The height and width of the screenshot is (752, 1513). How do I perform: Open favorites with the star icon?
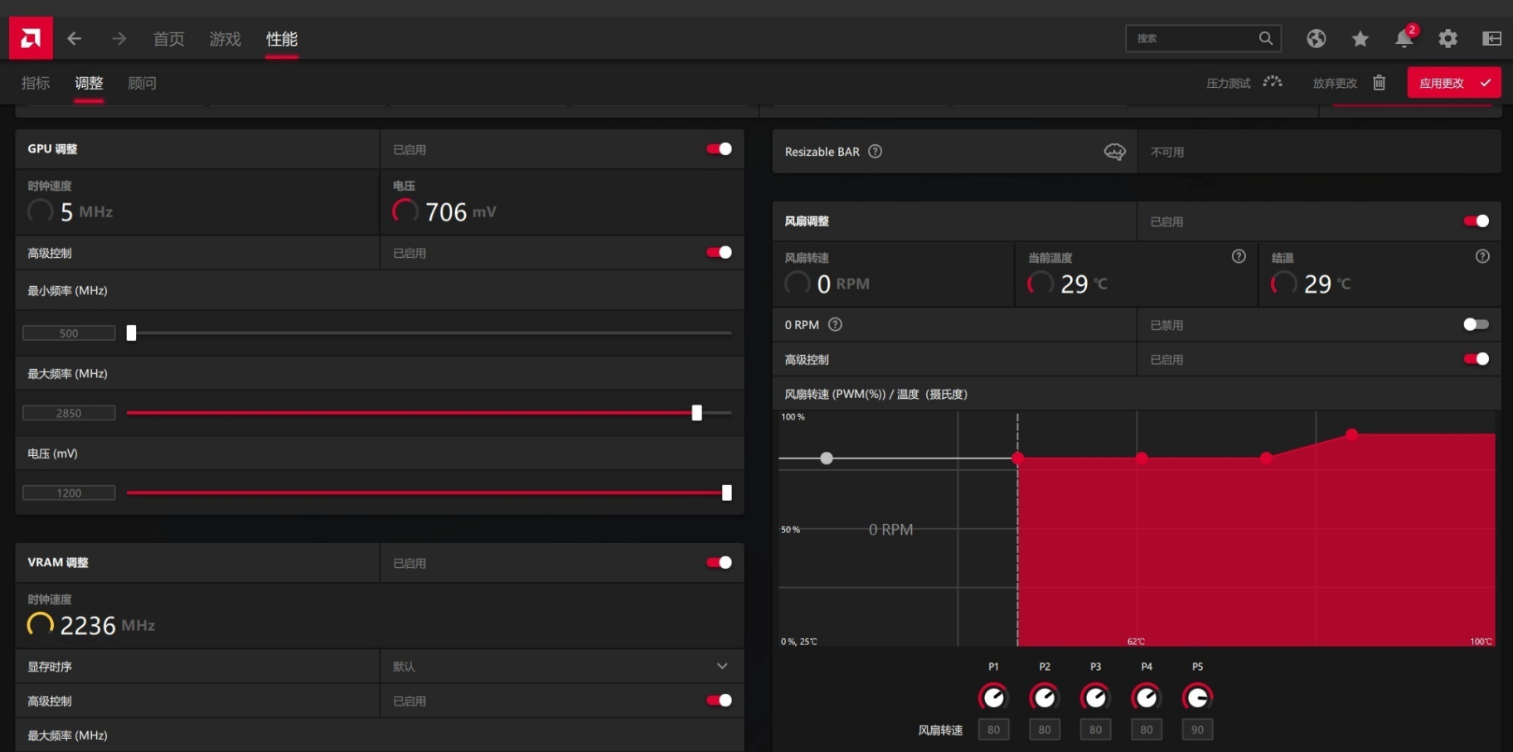pos(1360,38)
